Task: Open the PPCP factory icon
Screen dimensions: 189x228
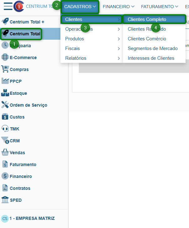Action: (5, 81)
